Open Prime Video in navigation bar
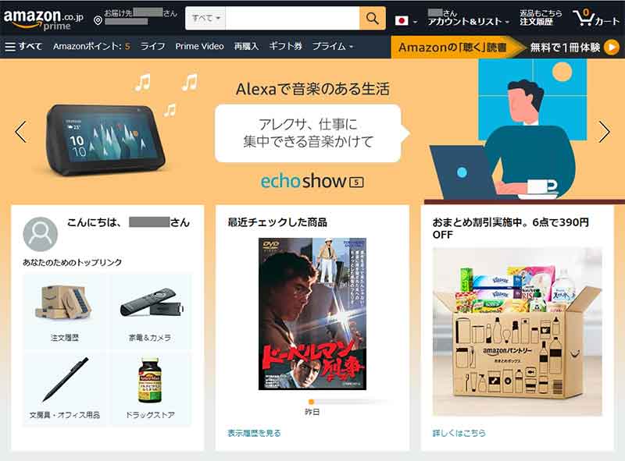Image resolution: width=625 pixels, height=461 pixels. pos(199,47)
